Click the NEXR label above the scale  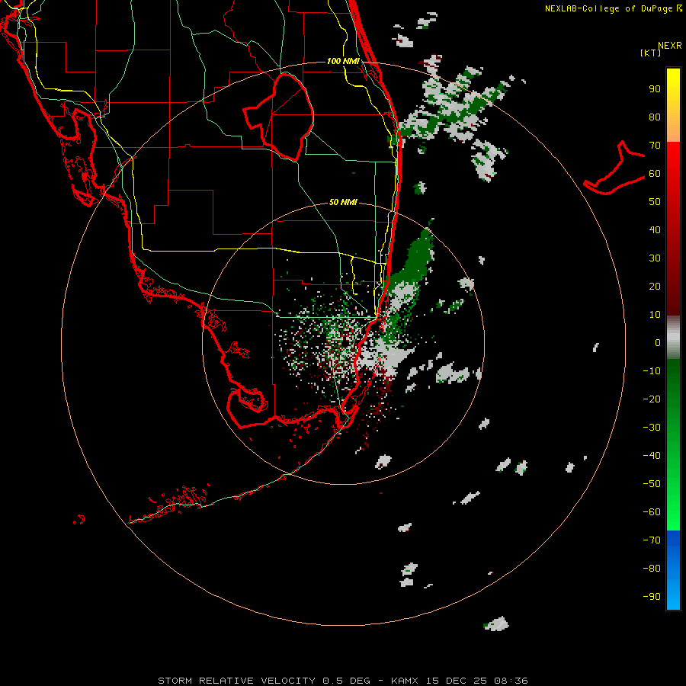tap(670, 46)
